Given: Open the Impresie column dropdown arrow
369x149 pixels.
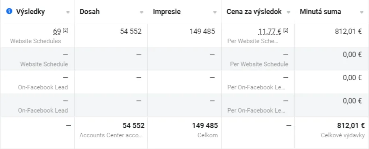Looking at the screenshot, I should 215,12.
